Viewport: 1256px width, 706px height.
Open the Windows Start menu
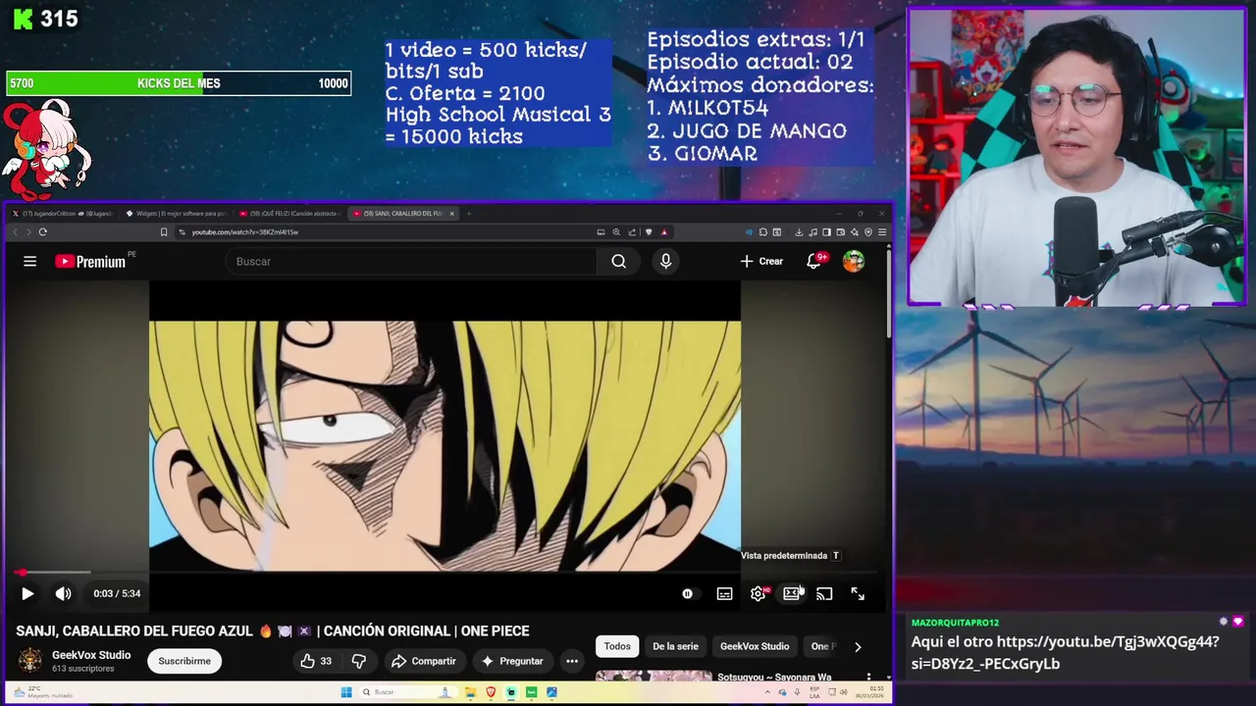tap(345, 692)
